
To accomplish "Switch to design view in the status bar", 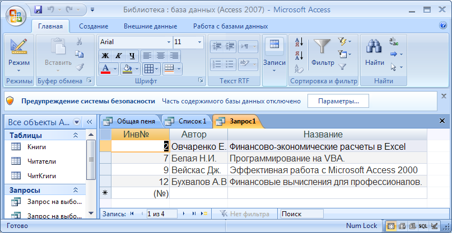I will click(x=435, y=226).
